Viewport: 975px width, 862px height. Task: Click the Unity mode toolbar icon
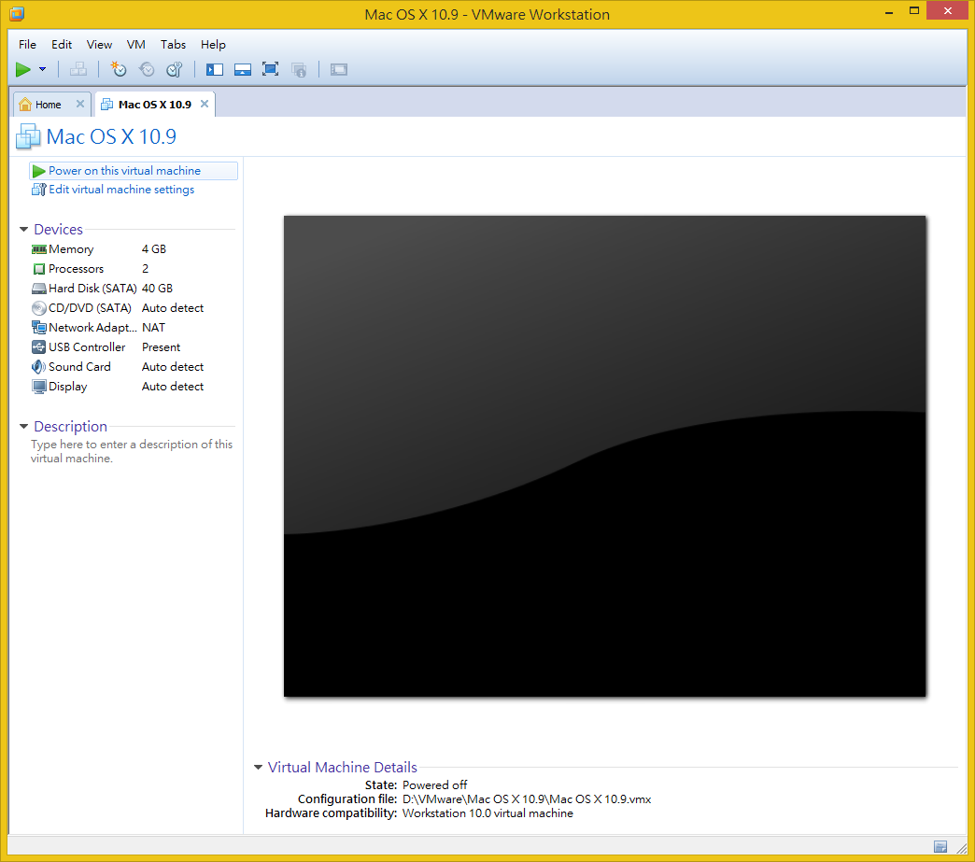point(299,70)
